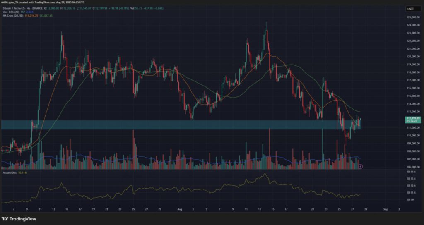
Task: Click the TradingView wordmark text
Action: [24, 219]
